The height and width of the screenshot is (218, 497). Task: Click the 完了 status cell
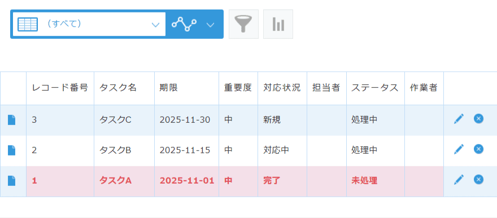282,181
